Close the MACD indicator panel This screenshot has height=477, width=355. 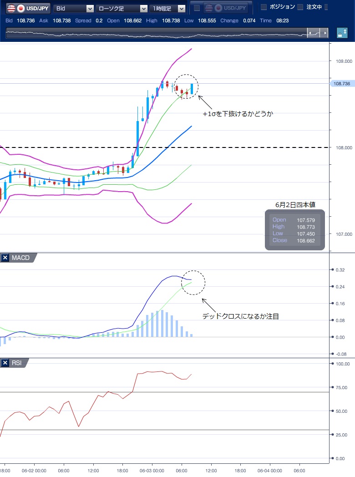pos(5,258)
